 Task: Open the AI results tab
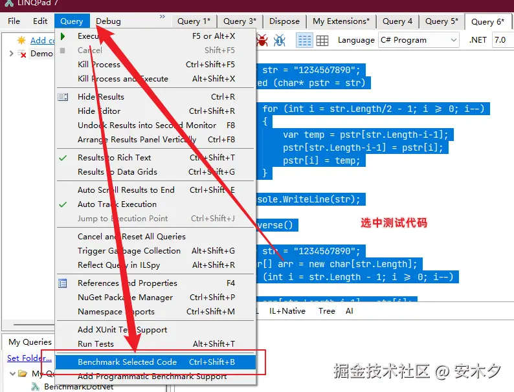(x=350, y=311)
